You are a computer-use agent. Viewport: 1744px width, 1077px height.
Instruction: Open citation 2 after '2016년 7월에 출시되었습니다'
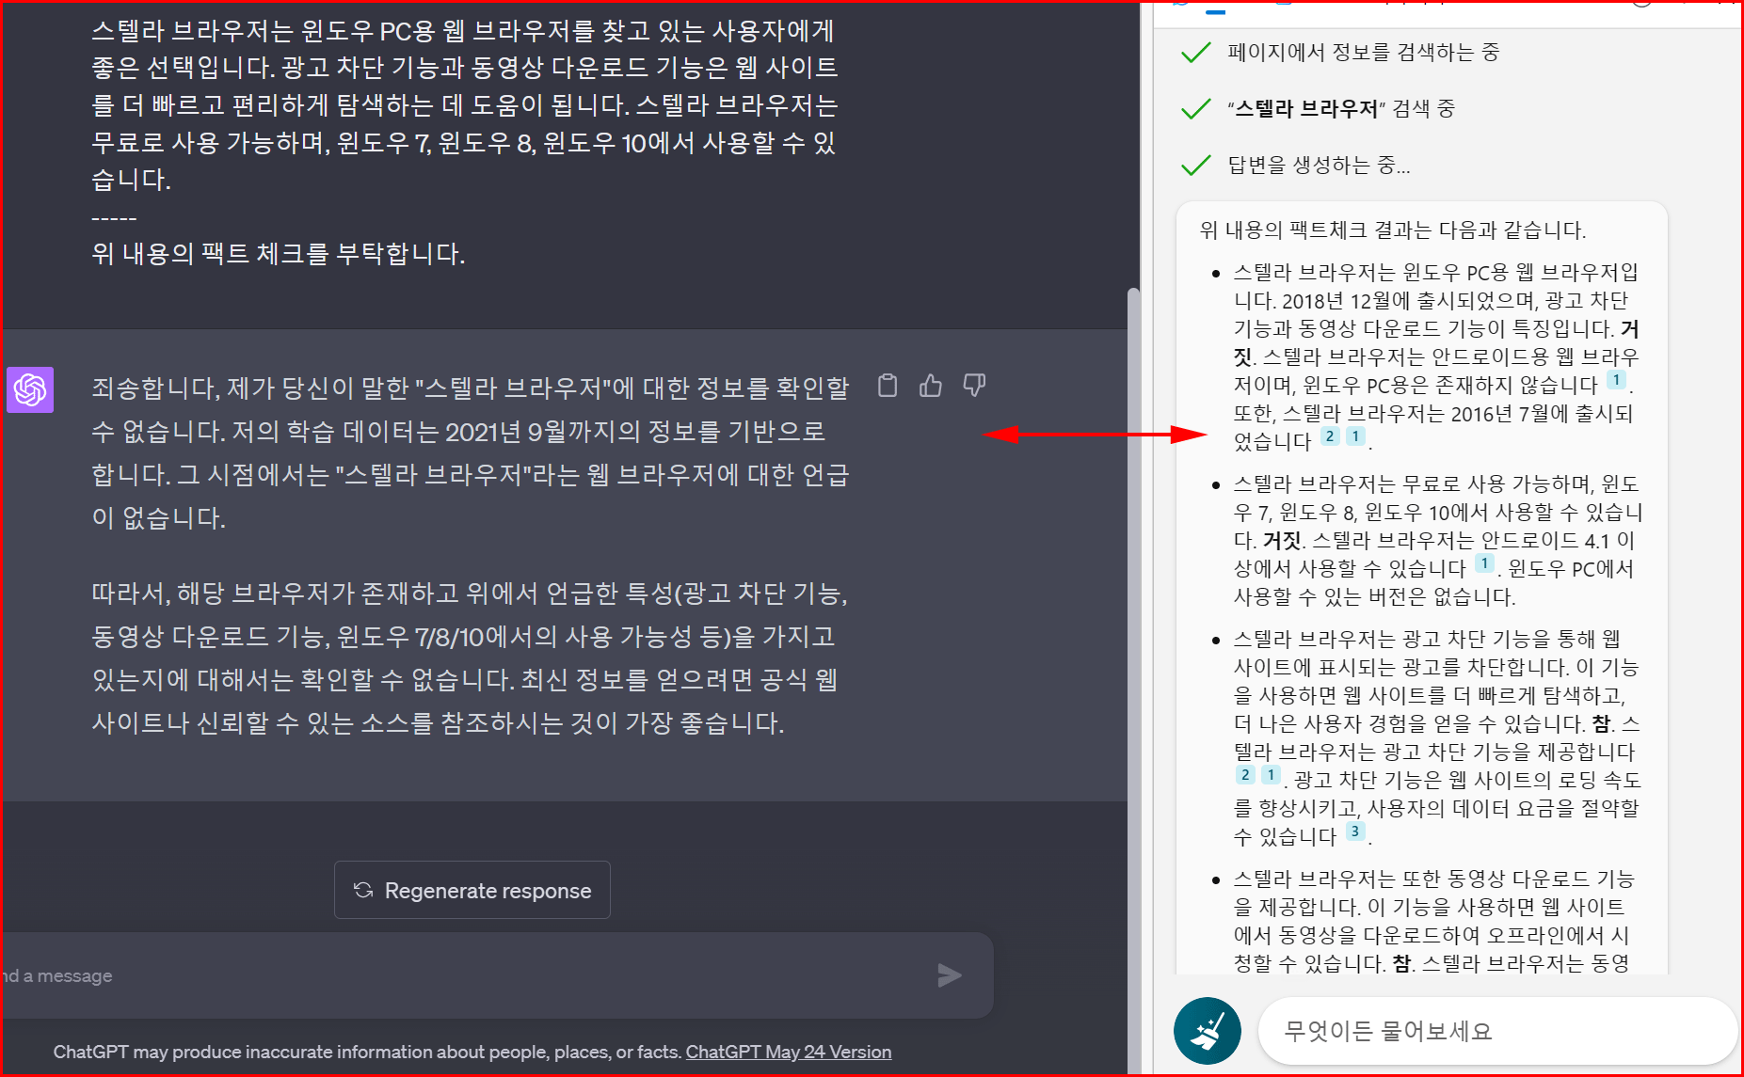point(1329,436)
